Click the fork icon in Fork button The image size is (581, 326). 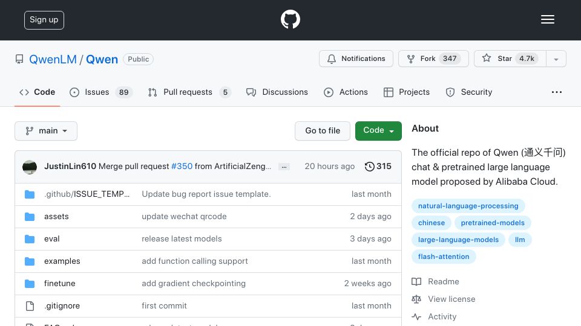click(410, 59)
